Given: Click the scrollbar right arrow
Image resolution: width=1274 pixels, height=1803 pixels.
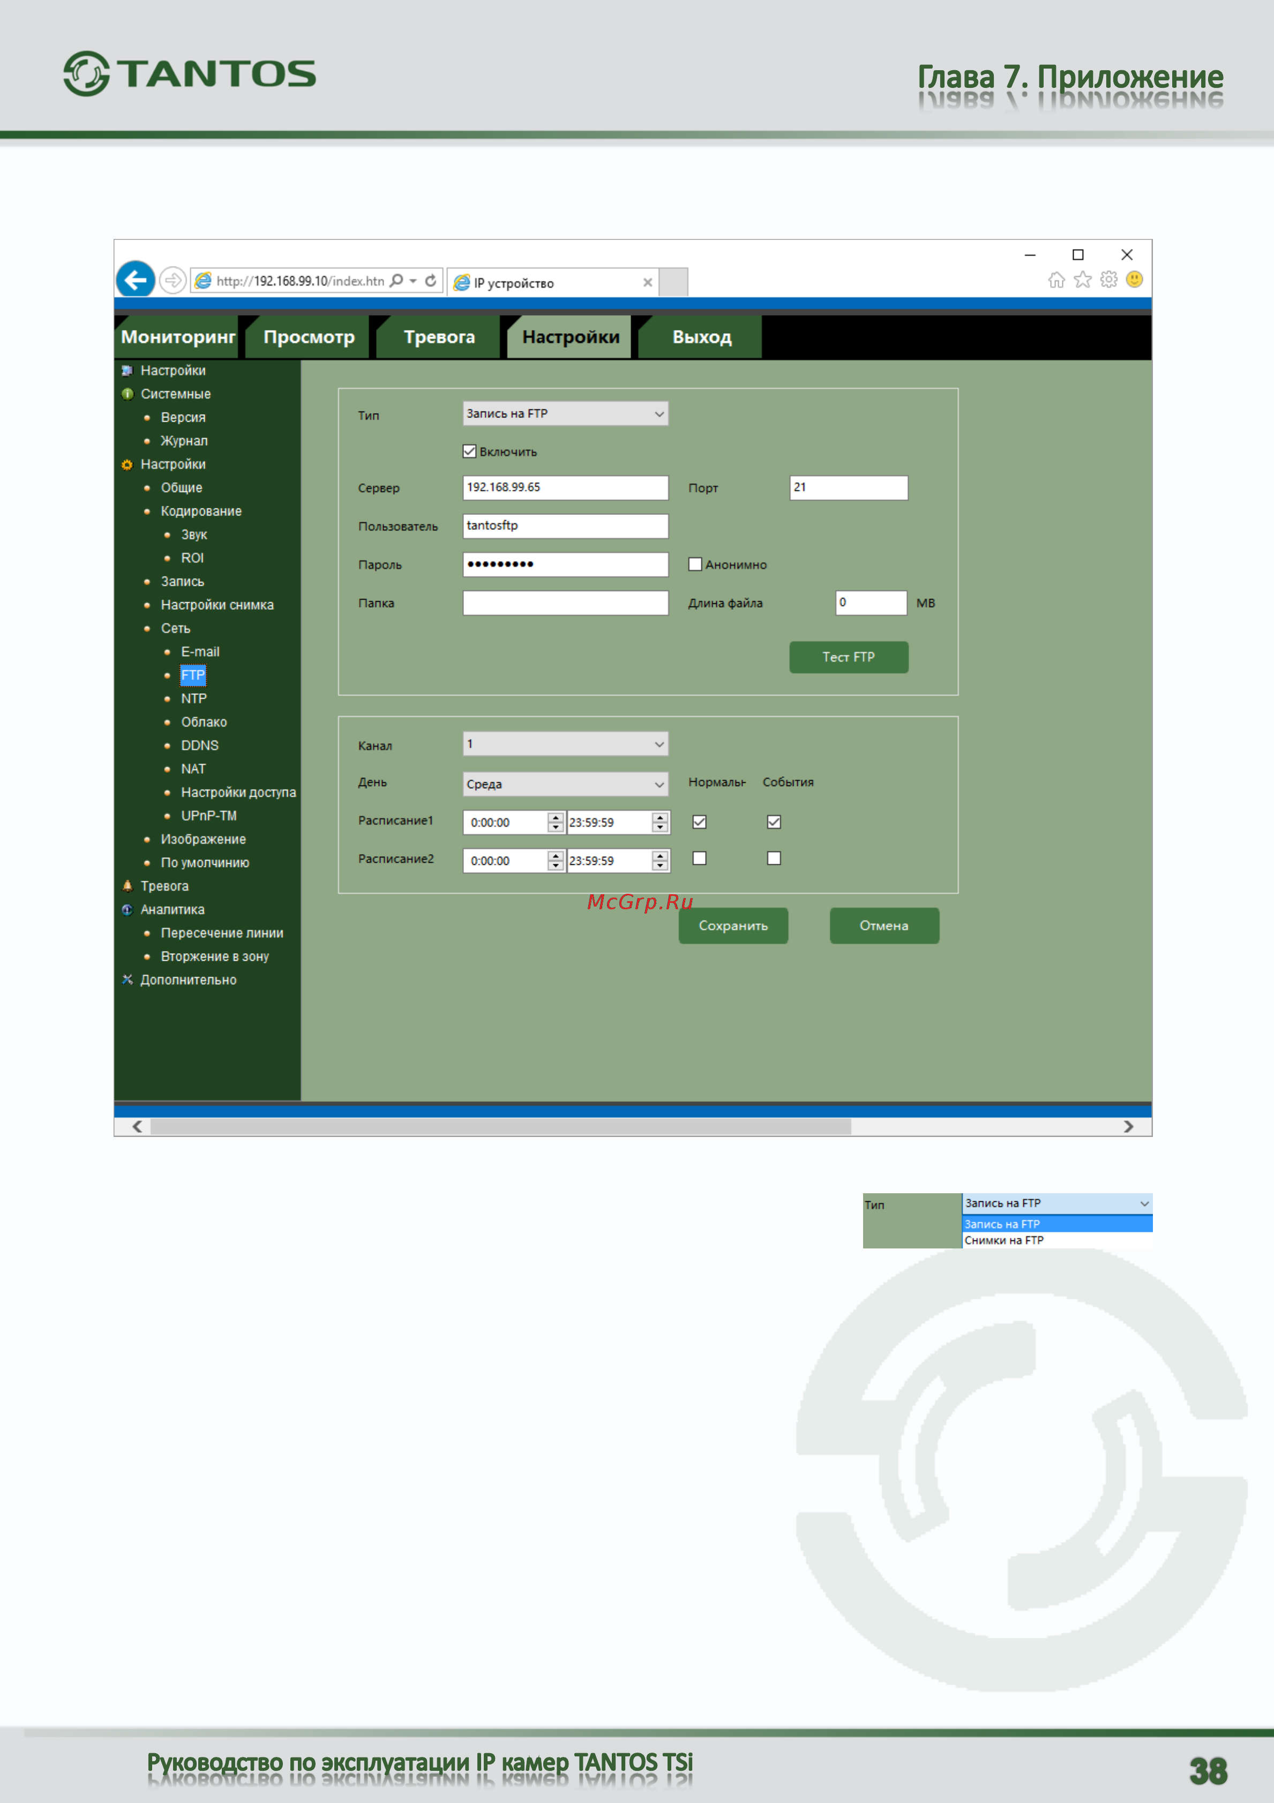Looking at the screenshot, I should (x=1128, y=1127).
